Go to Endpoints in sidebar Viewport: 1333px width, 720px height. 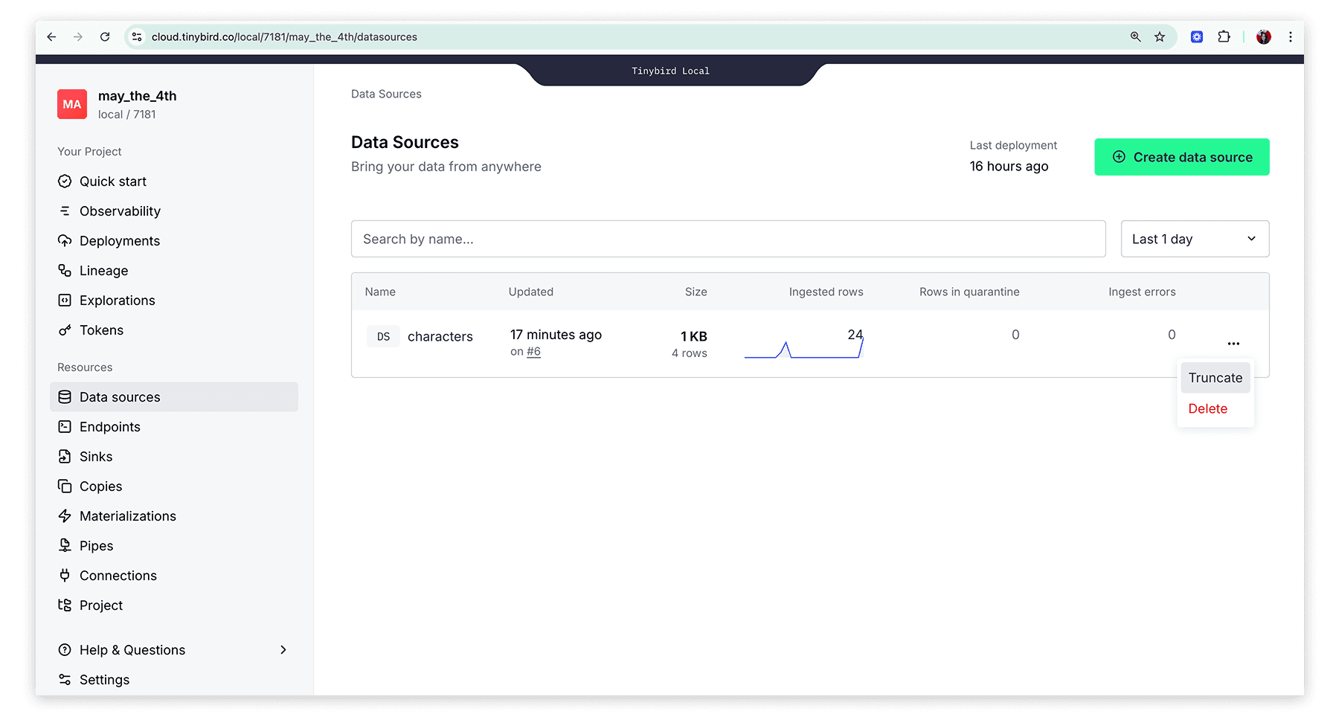[110, 427]
